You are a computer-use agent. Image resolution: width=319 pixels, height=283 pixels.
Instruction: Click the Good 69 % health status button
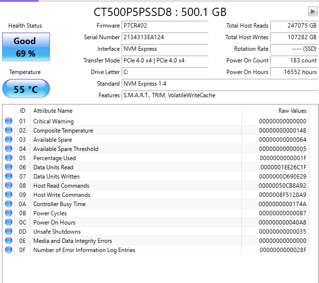(x=26, y=47)
